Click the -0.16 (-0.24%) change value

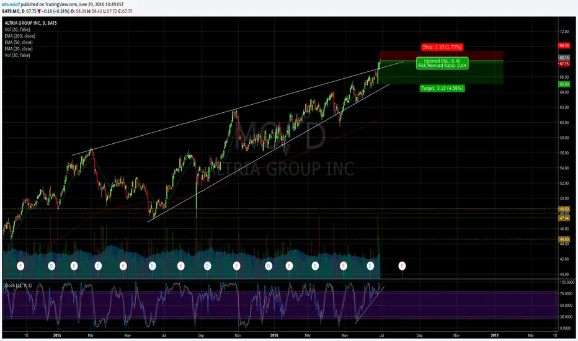coord(56,11)
